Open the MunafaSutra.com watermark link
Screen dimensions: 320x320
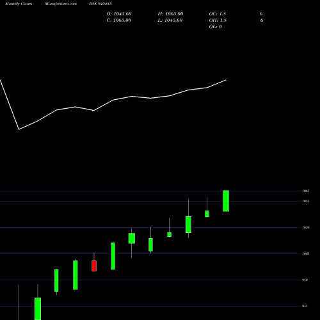coord(61,4)
